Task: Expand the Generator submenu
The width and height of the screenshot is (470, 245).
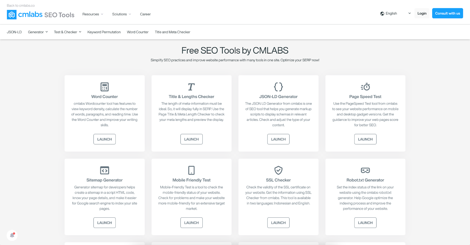Action: tap(38, 32)
